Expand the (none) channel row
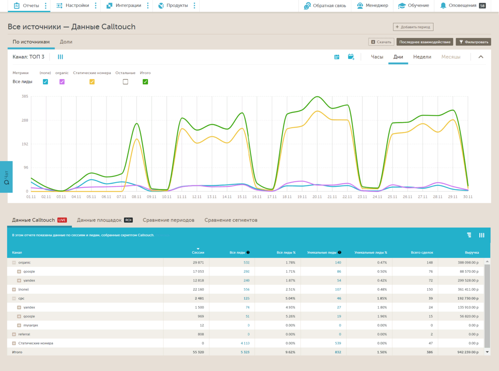Viewport: 499px width, 371px height. (x=14, y=289)
